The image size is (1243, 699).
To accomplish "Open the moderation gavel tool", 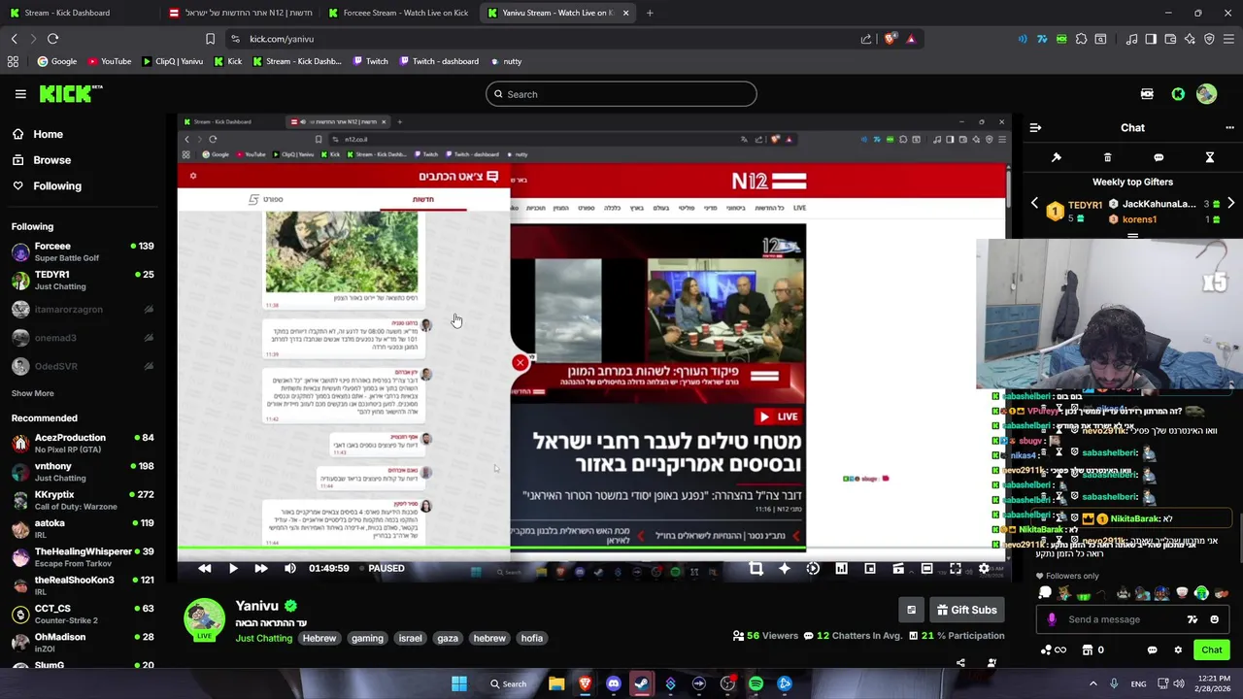I will 1057,157.
